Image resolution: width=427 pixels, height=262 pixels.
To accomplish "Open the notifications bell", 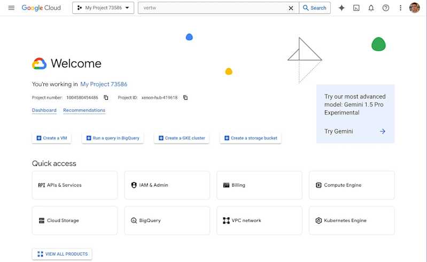I will 371,8.
